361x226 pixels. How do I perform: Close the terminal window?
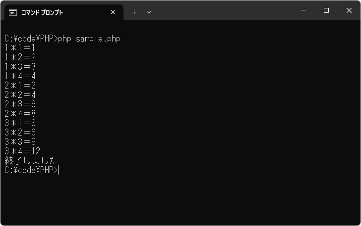349,10
